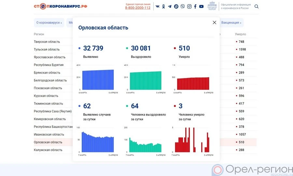Select Калужская область row
The image size is (293, 176).
(x=48, y=150)
